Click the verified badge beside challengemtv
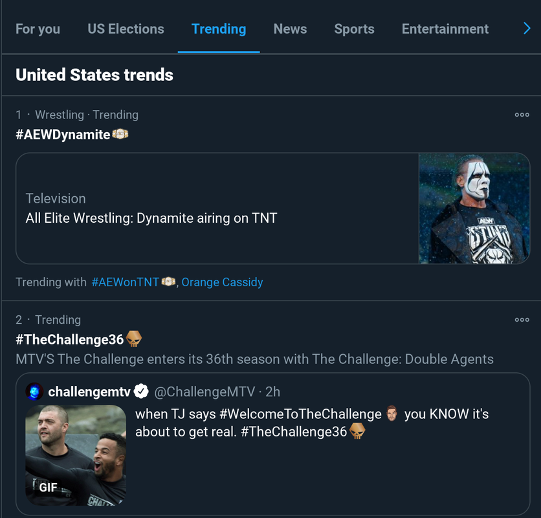Screen dimensions: 541x518 coord(141,392)
